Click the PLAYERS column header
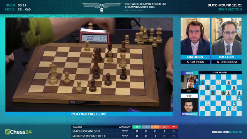Viewport: 247px width, 139px height. pos(77,127)
